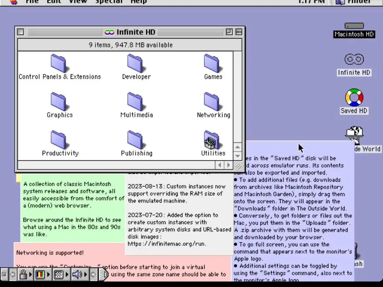Click the infinitemac.org/run URL text
The height and width of the screenshot is (287, 383).
(x=167, y=244)
